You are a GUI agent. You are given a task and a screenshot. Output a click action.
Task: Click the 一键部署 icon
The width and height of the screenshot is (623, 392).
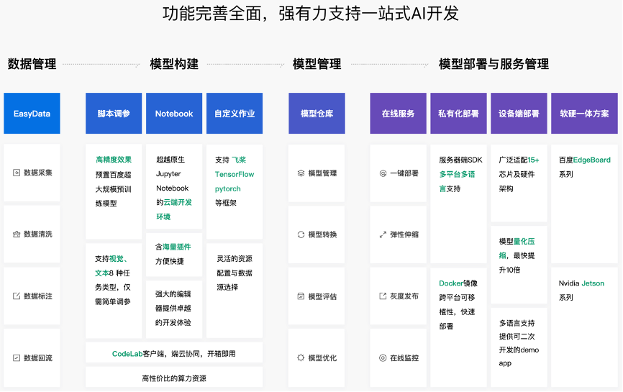click(x=383, y=173)
